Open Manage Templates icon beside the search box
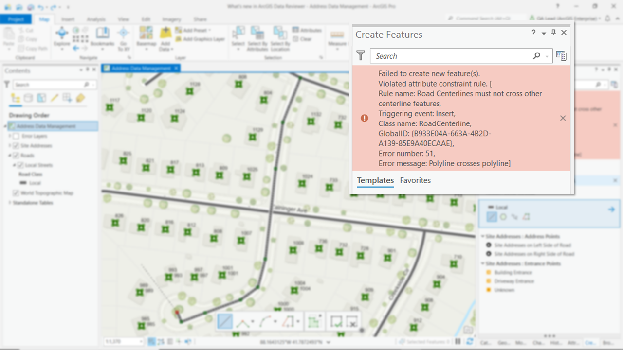The image size is (623, 350). [561, 56]
